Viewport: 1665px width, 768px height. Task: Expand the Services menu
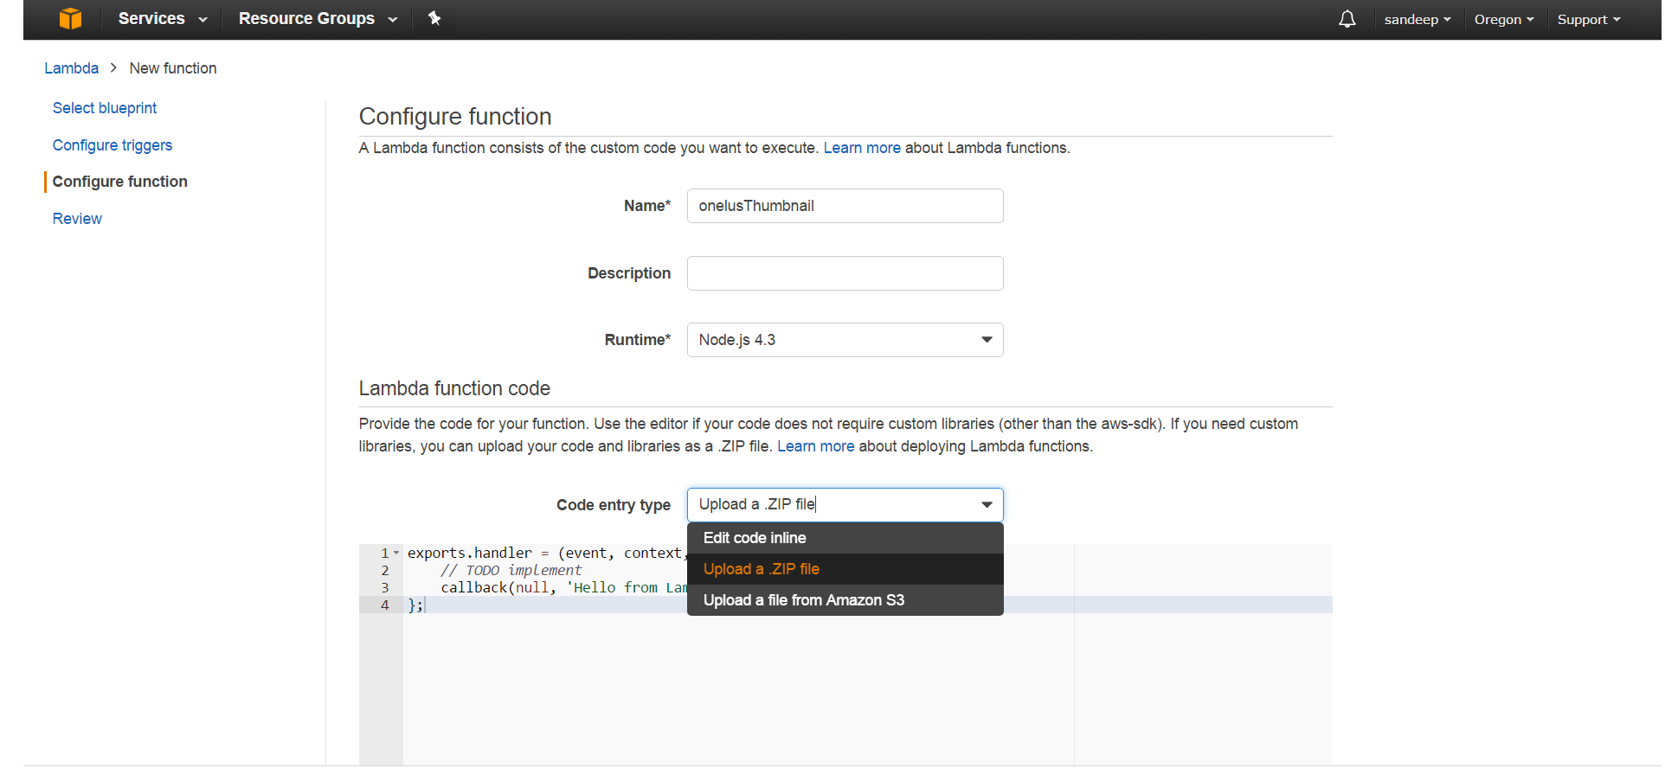tap(162, 19)
